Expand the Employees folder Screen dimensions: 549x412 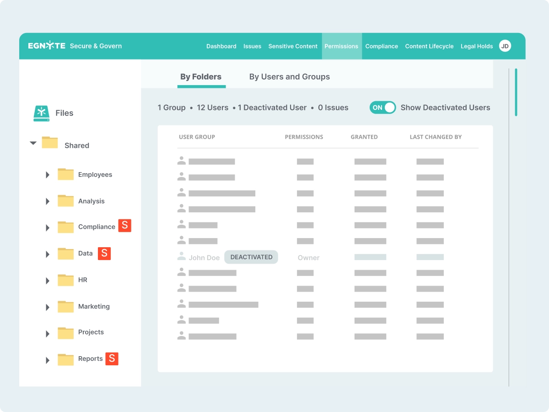[48, 174]
